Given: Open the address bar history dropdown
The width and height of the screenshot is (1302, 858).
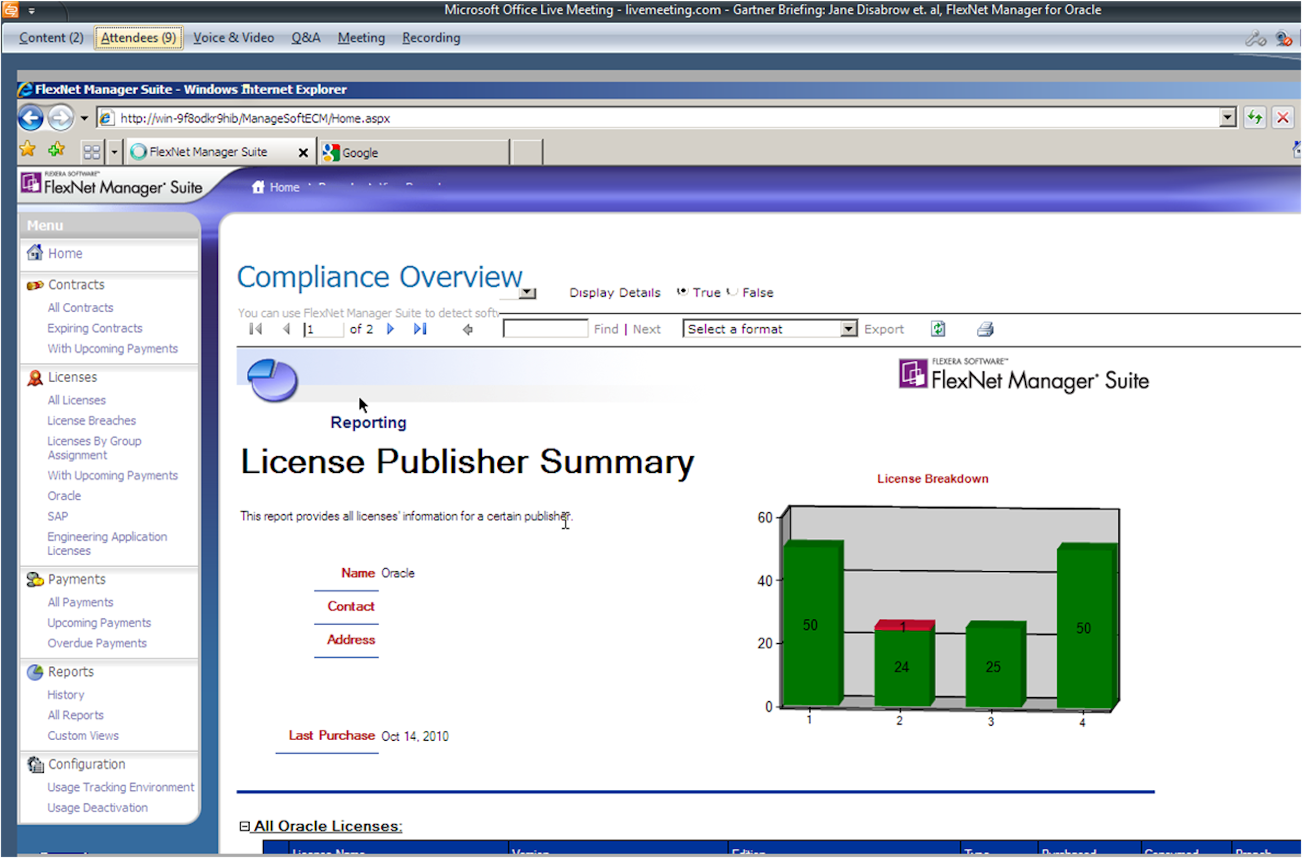Looking at the screenshot, I should (1227, 118).
